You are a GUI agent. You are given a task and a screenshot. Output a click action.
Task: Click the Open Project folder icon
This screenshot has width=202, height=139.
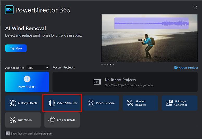(x=176, y=68)
